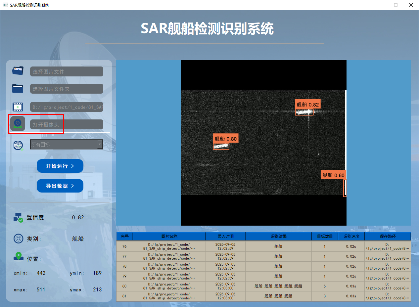Click the 开始运行 button
Image resolution: width=419 pixels, height=307 pixels.
pyautogui.click(x=60, y=166)
